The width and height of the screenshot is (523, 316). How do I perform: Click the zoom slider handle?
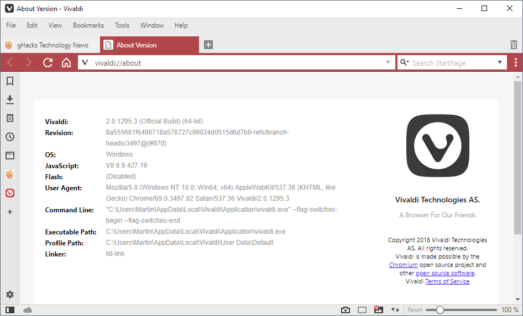pyautogui.click(x=440, y=310)
